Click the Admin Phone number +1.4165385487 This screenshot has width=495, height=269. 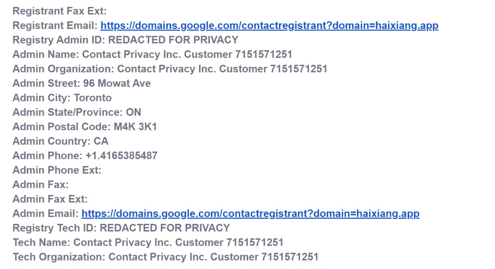[x=121, y=156]
